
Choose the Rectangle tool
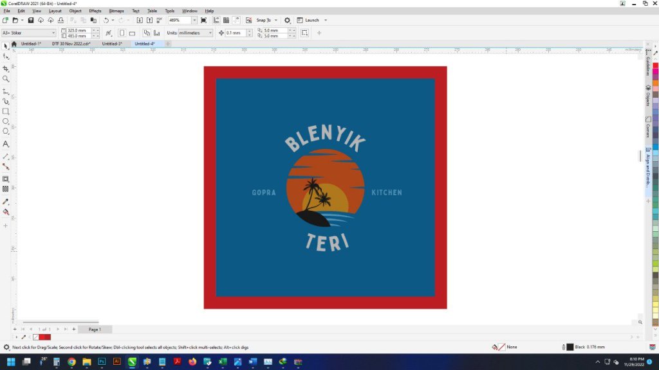point(6,111)
